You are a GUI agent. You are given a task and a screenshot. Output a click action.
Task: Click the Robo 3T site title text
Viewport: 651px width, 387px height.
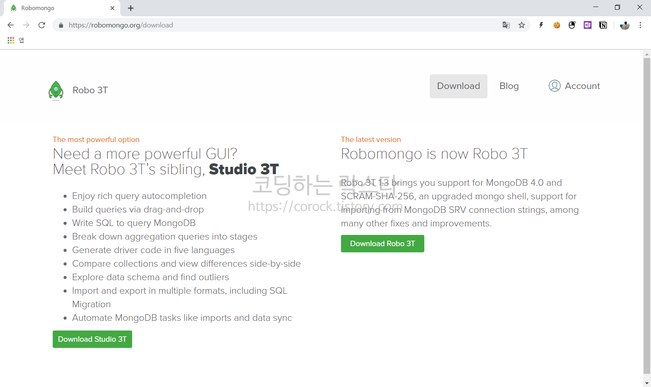pyautogui.click(x=90, y=90)
